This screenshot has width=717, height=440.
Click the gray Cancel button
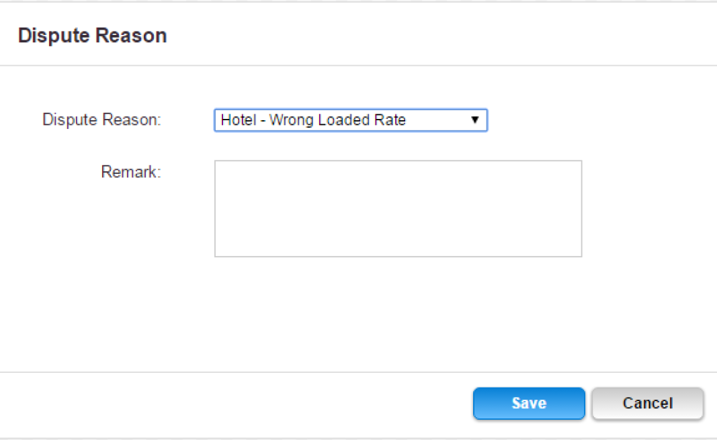[x=647, y=403]
